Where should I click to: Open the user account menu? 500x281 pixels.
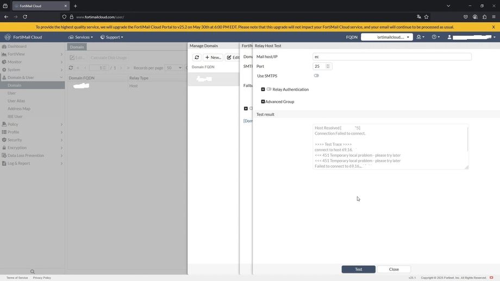click(472, 37)
